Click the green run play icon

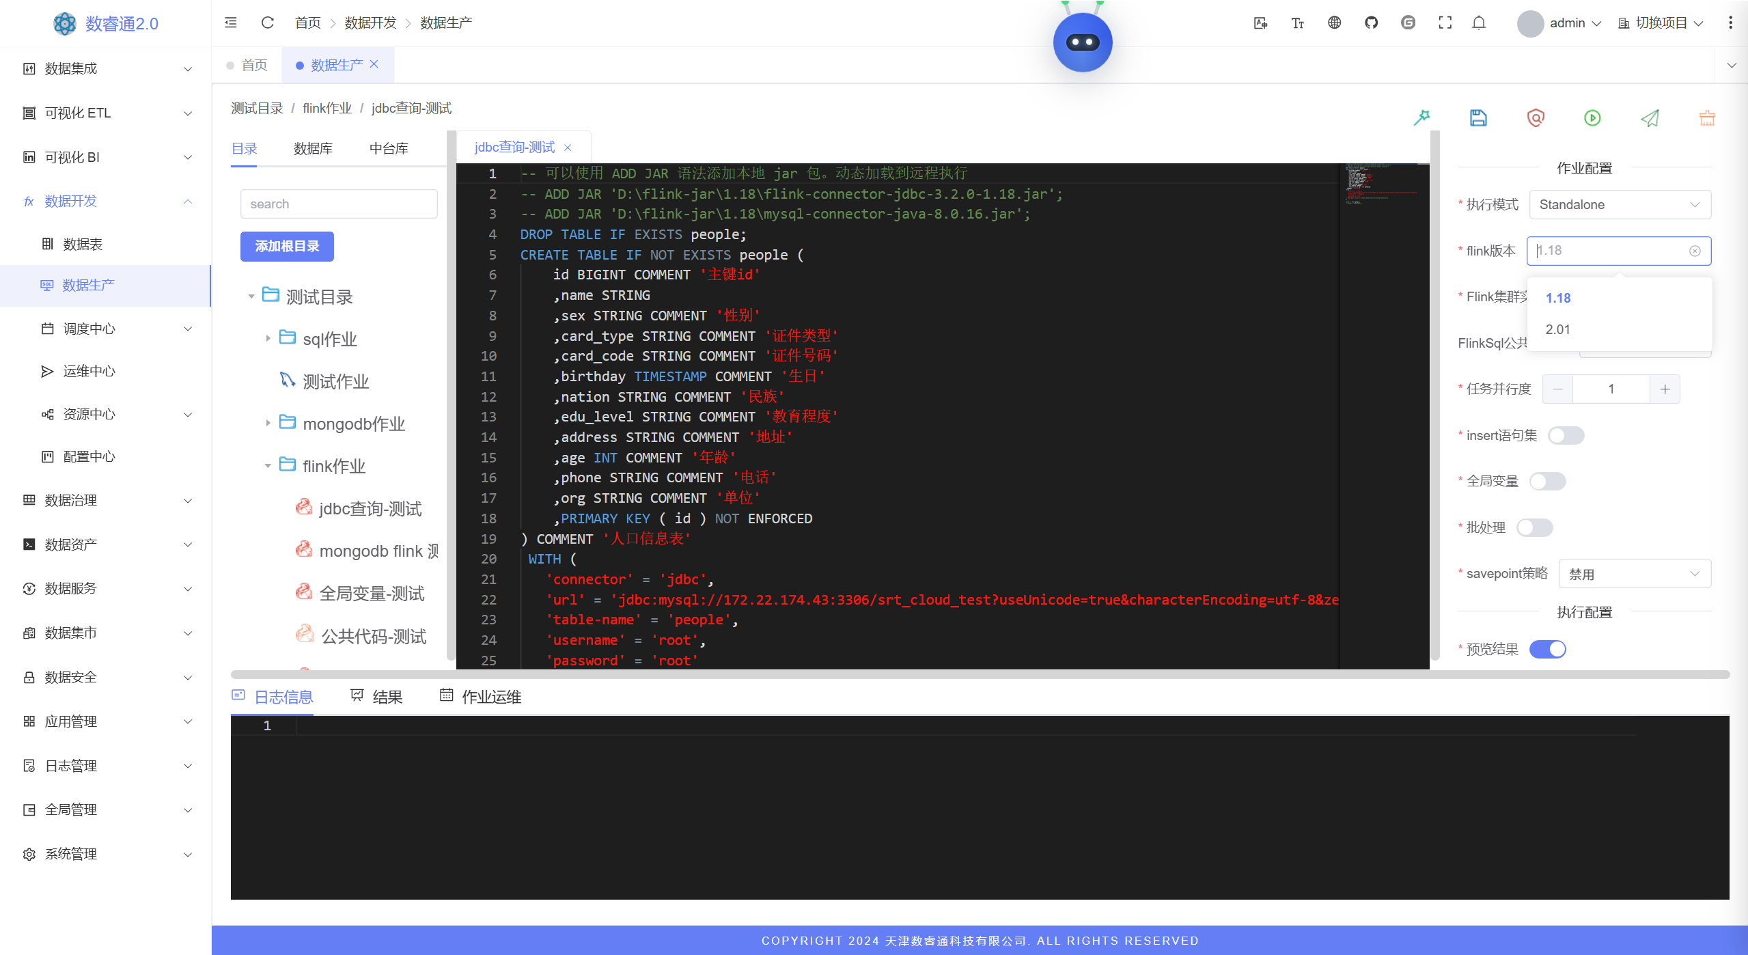click(1592, 118)
